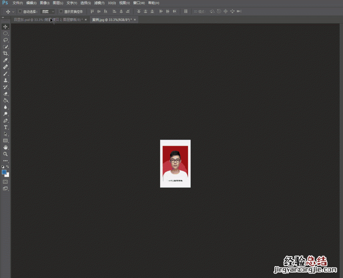Click the 3D roll mode icon
Viewport: 343px width, 278px height.
coord(219,11)
